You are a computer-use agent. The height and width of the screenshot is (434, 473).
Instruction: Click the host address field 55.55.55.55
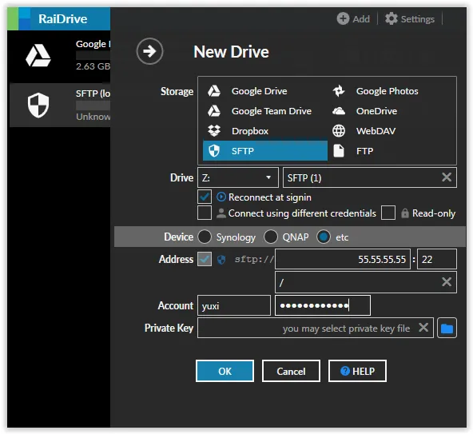(x=343, y=259)
